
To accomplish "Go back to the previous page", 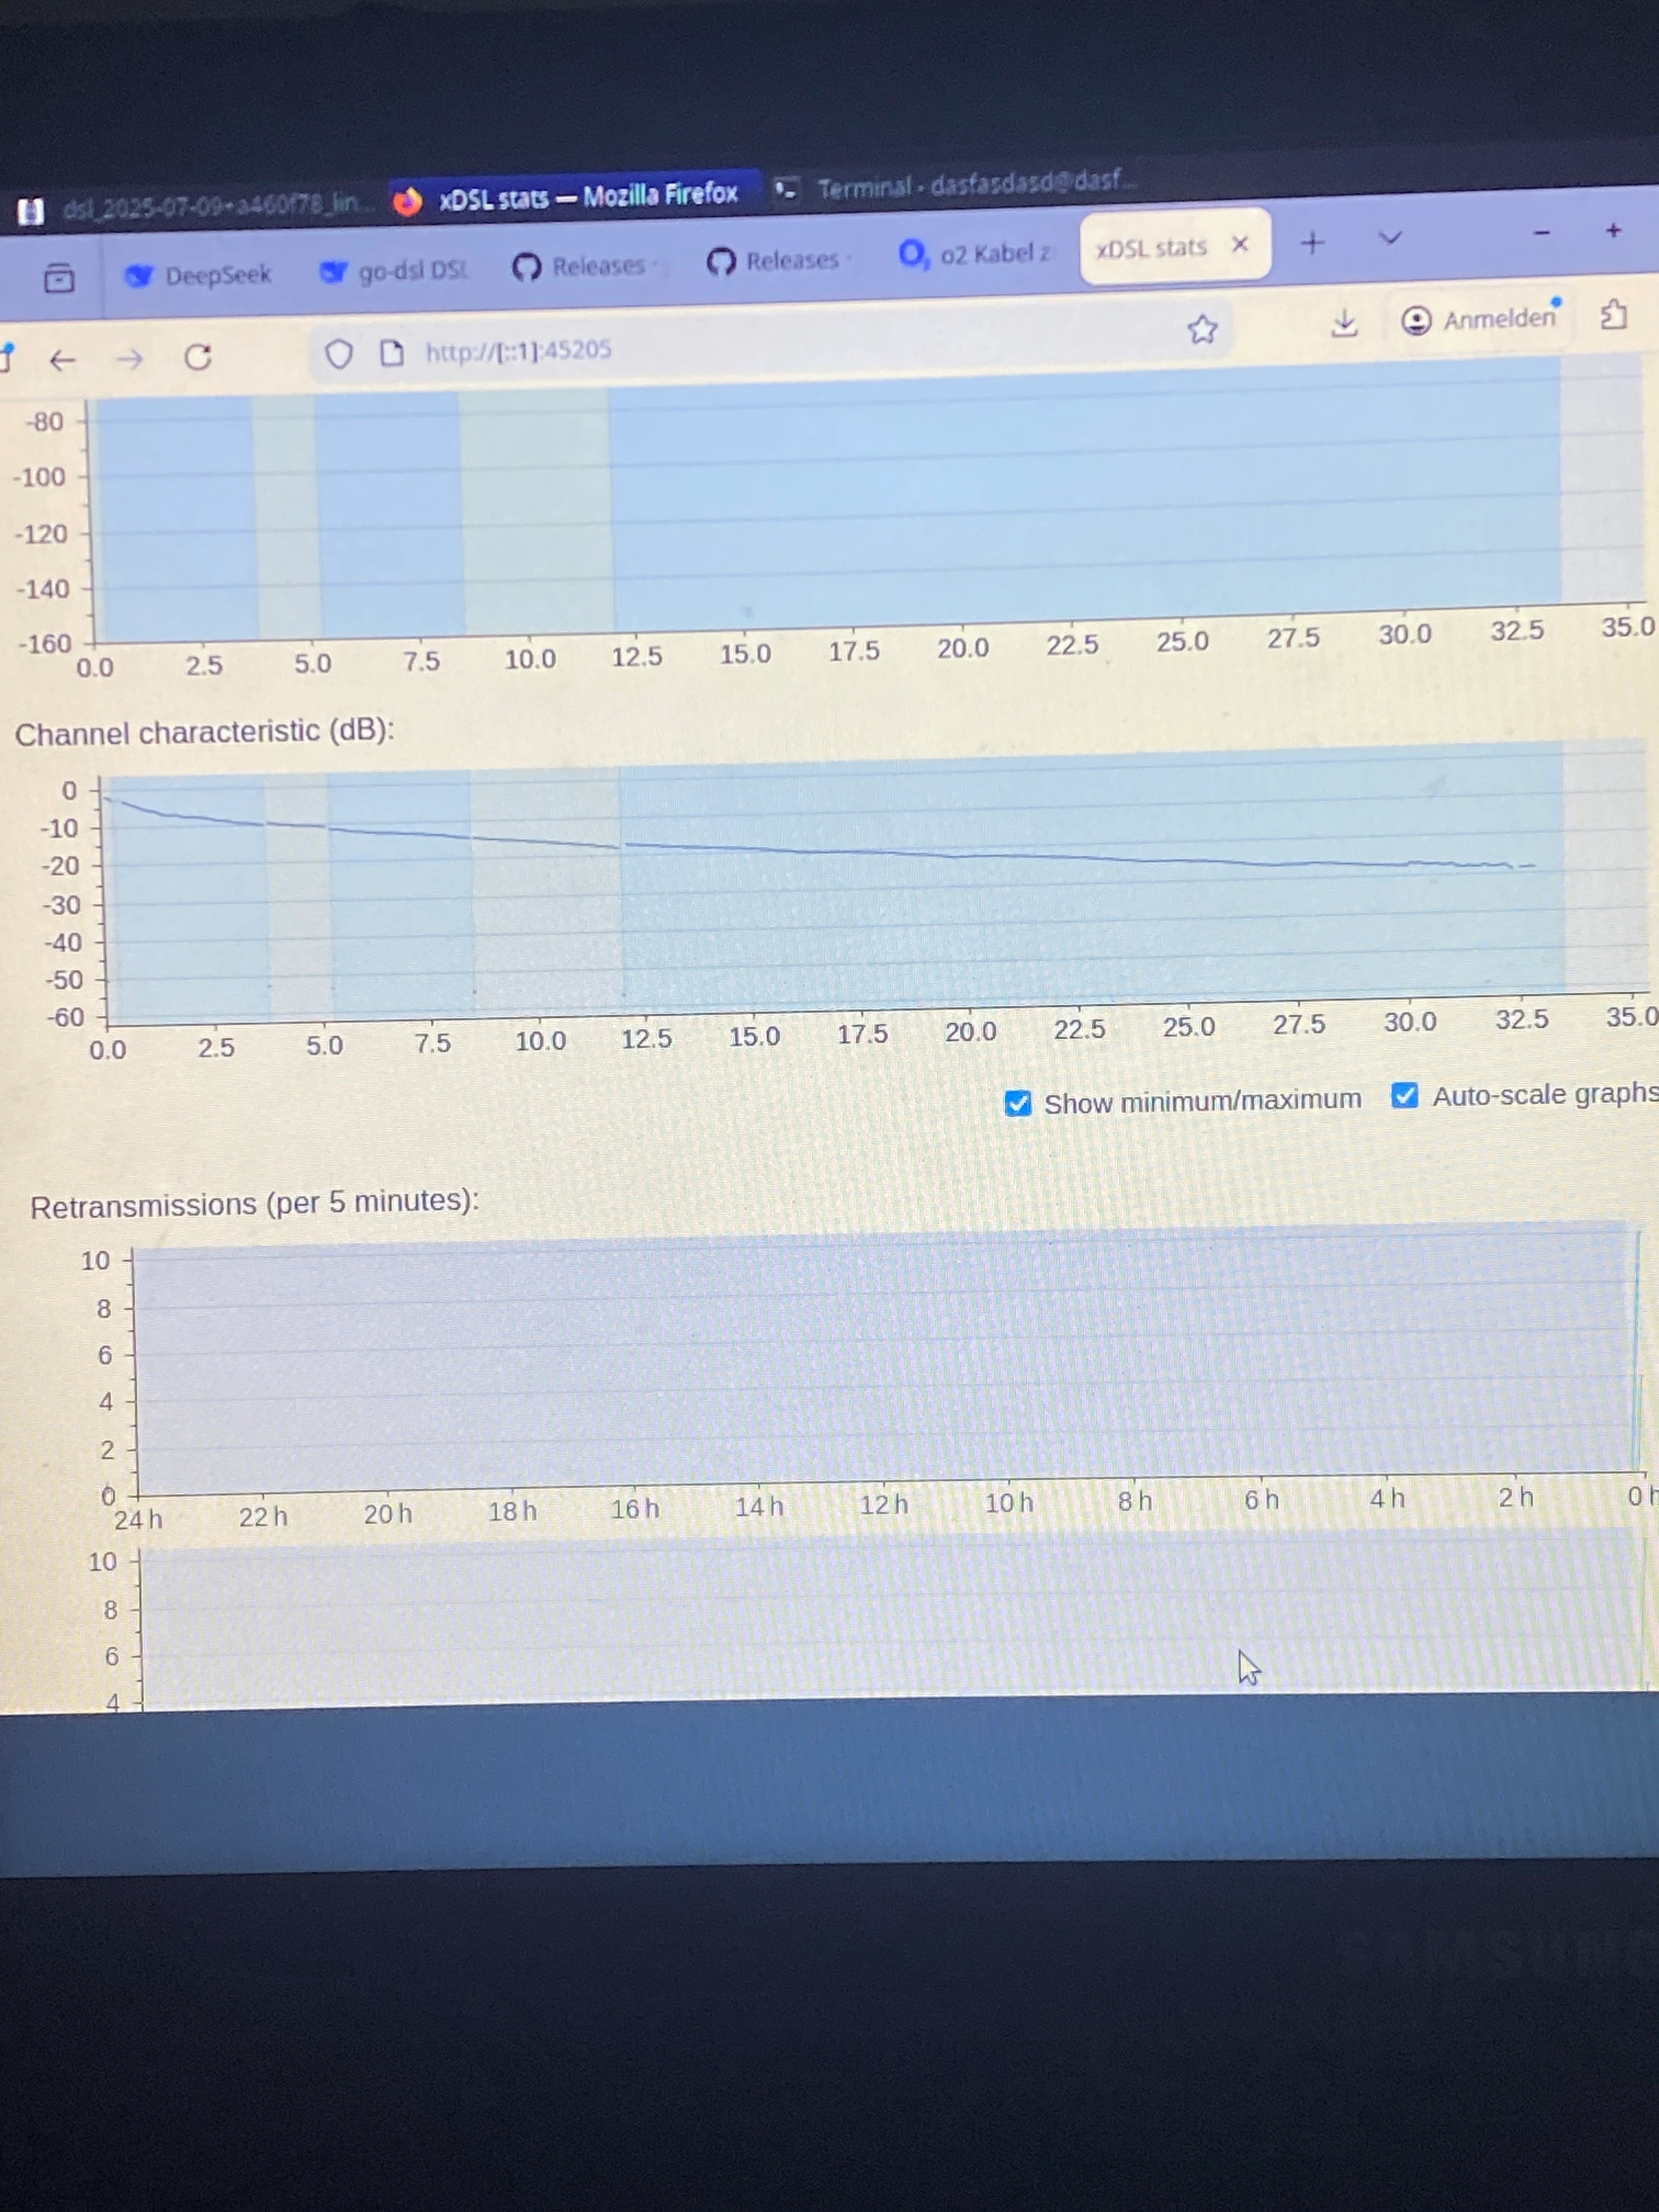I will coord(63,360).
